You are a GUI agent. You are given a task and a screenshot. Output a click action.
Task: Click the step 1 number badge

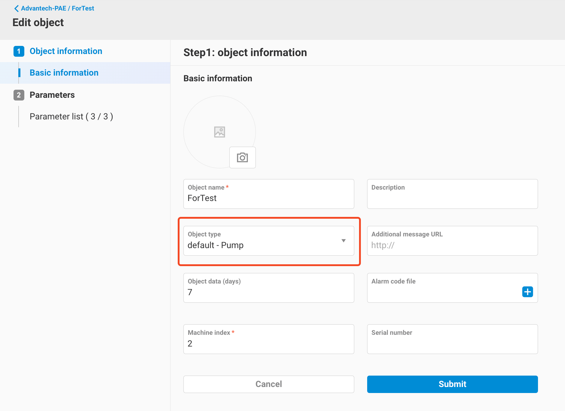click(19, 51)
